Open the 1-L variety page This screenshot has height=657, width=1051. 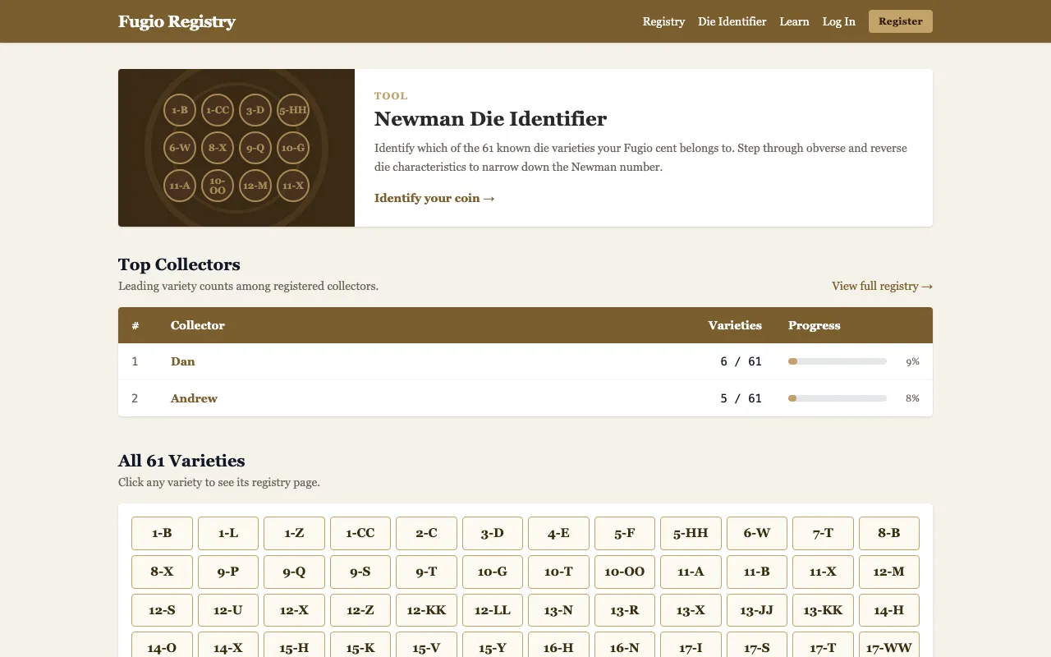pos(228,533)
